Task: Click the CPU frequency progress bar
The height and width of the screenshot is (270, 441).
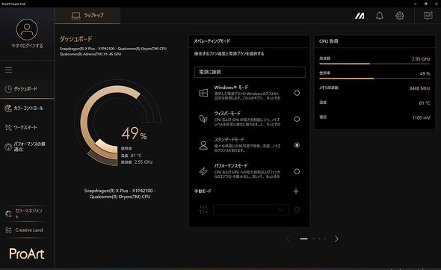Action: (374, 64)
